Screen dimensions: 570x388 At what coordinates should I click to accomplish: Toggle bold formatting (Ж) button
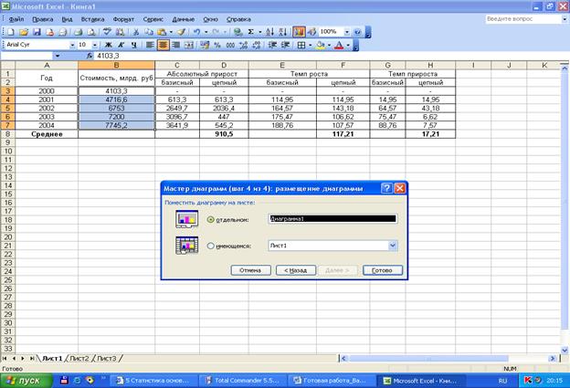tap(108, 44)
